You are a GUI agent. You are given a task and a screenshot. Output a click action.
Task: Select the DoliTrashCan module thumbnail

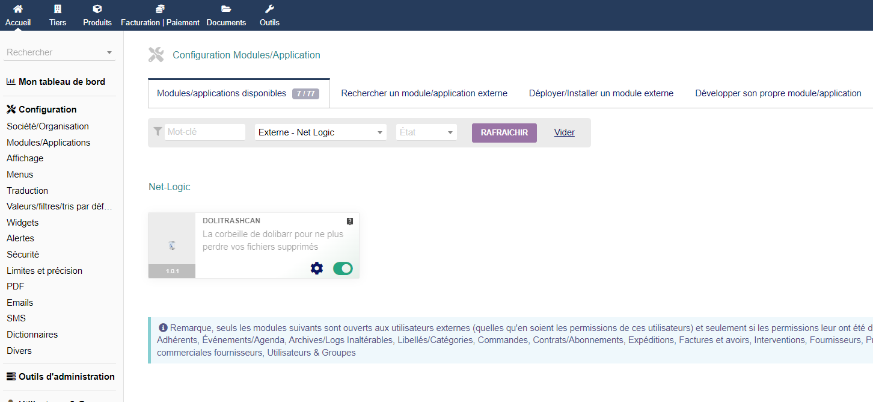coord(172,246)
